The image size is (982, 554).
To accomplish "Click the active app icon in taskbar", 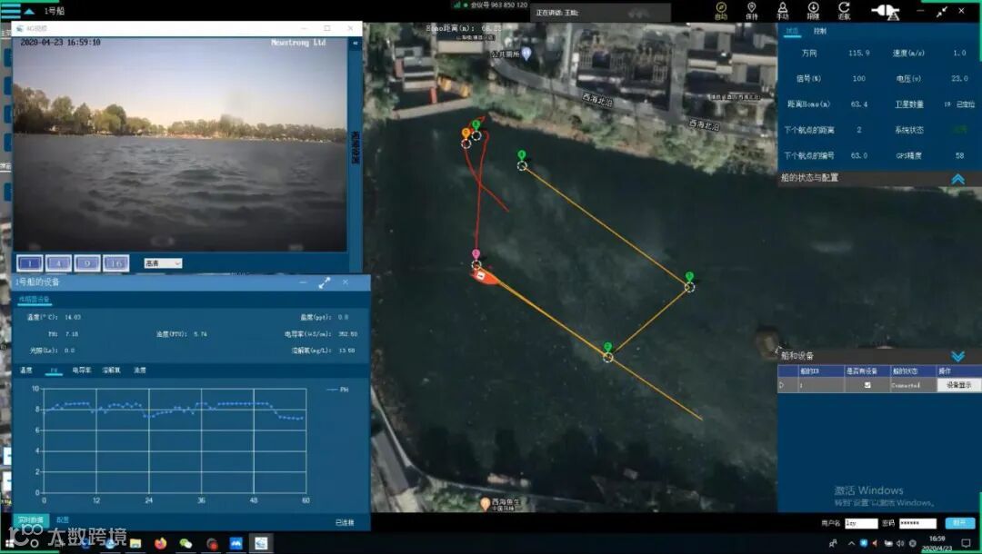I will pyautogui.click(x=261, y=543).
